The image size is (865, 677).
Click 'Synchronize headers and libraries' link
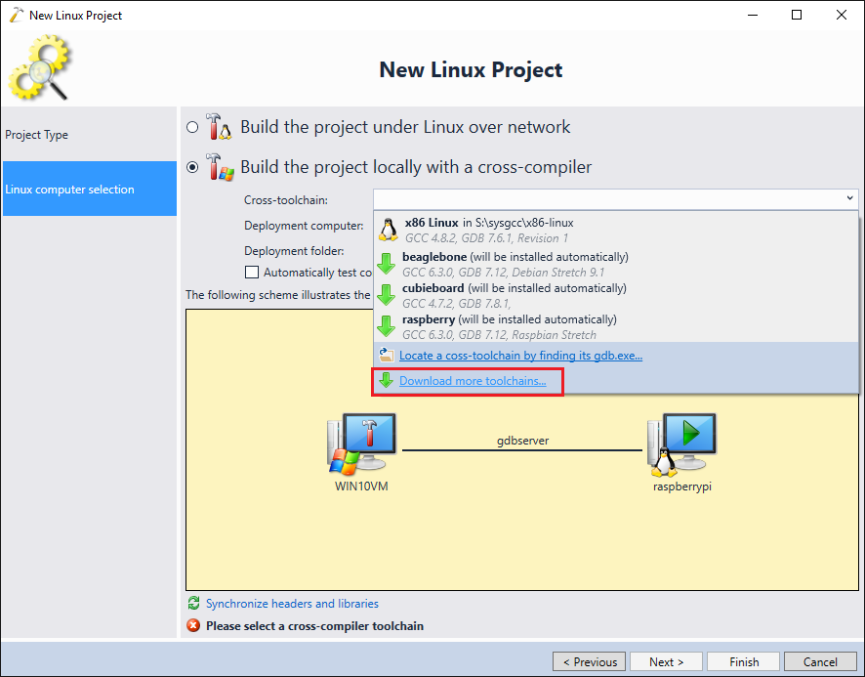point(292,604)
